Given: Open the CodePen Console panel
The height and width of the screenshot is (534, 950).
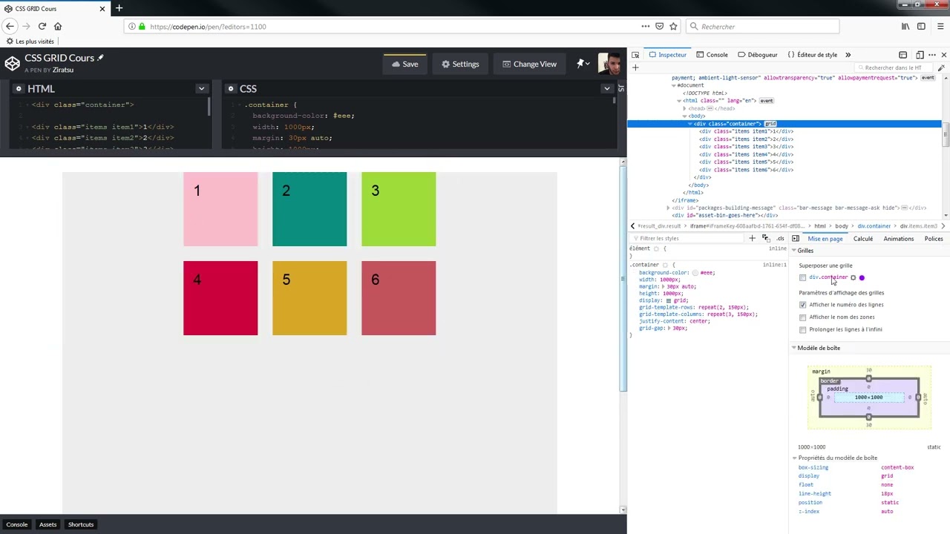Looking at the screenshot, I should pyautogui.click(x=17, y=524).
